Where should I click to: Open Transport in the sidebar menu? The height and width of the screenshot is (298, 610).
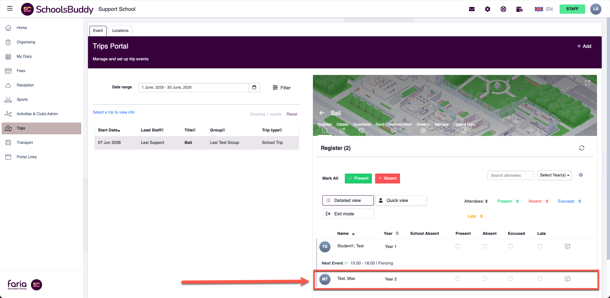click(x=25, y=143)
